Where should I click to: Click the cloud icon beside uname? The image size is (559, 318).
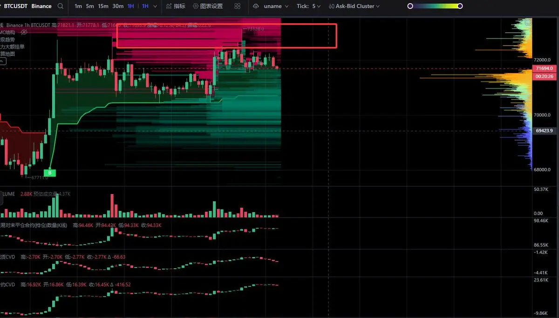(256, 7)
